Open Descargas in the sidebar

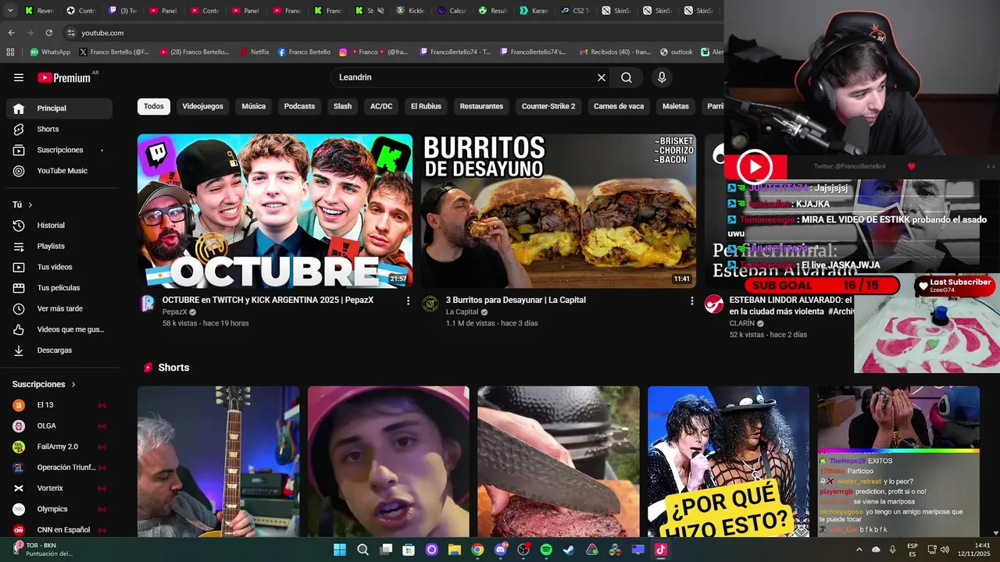59,350
